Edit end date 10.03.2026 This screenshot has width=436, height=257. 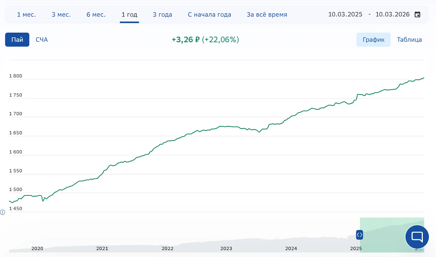coord(392,14)
